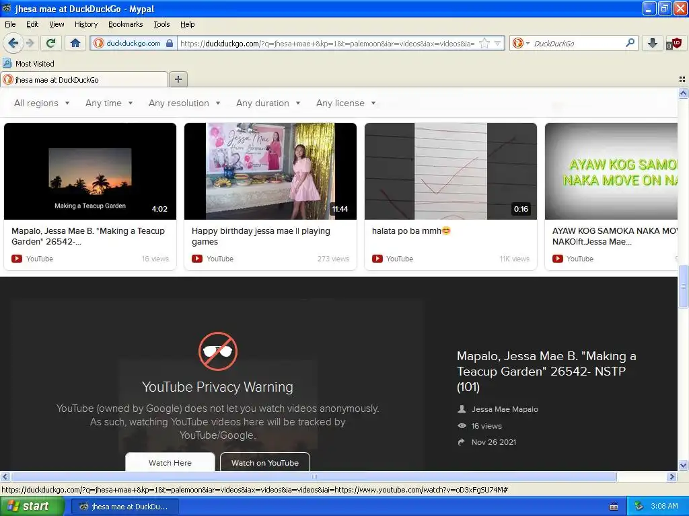
Task: Click YouTube icon under AYAW KOG SAMOKA card
Action: tap(557, 259)
